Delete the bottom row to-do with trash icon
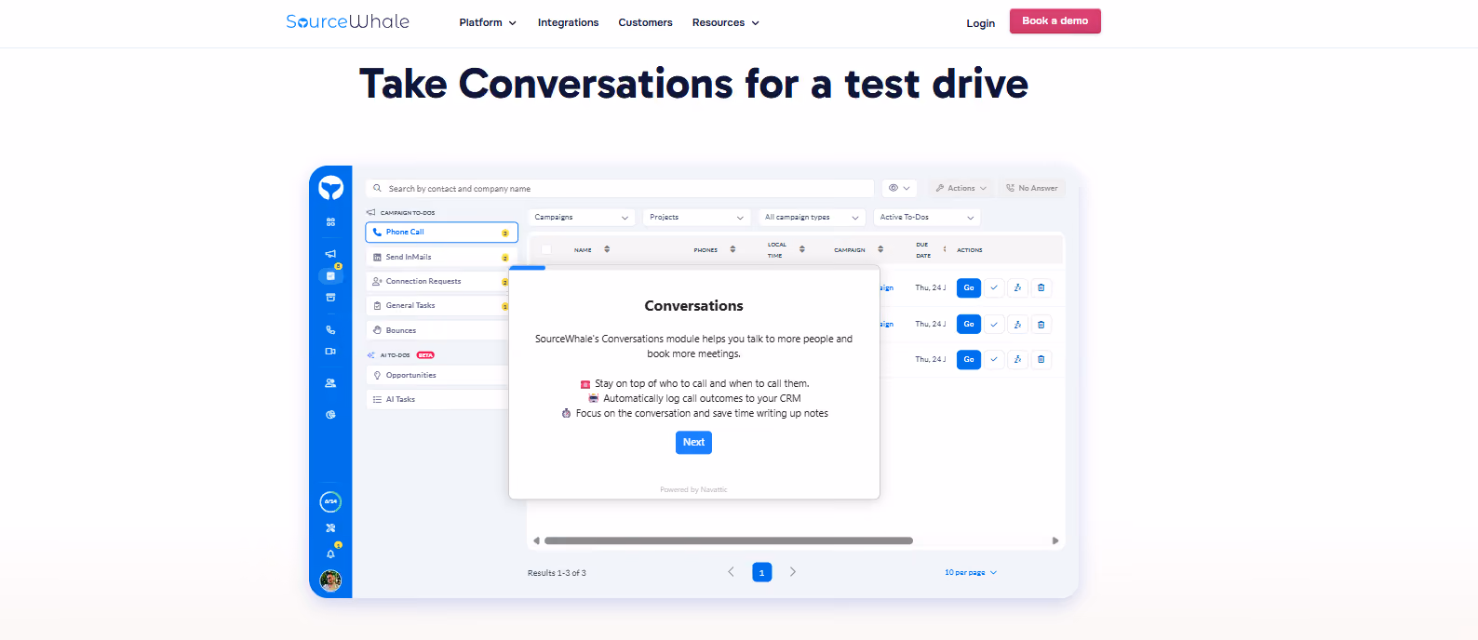1478x640 pixels. [x=1041, y=359]
